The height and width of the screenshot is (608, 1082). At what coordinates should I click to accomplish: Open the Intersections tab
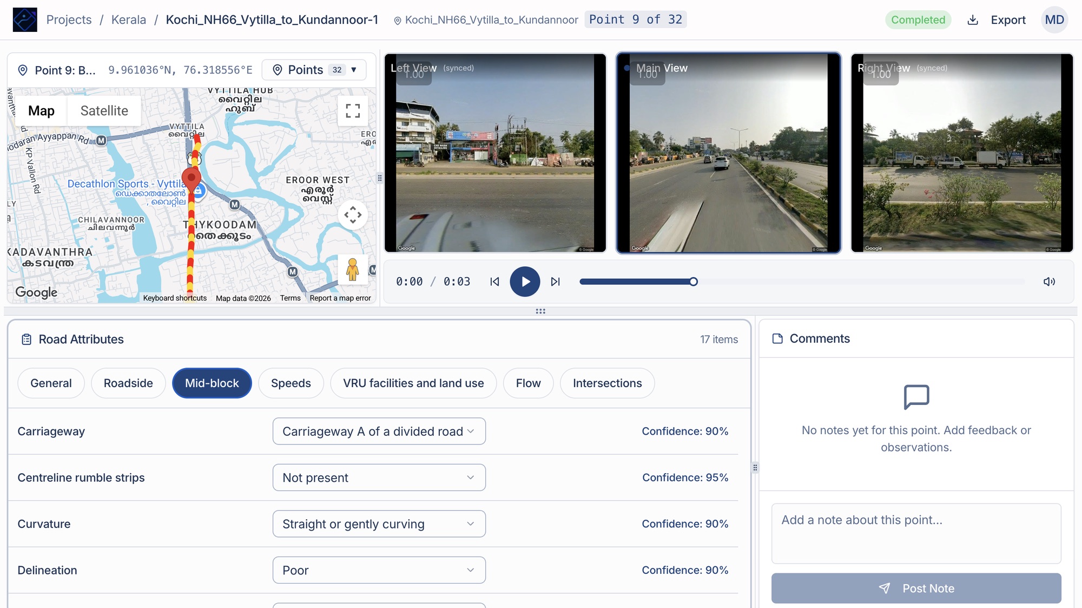click(607, 383)
